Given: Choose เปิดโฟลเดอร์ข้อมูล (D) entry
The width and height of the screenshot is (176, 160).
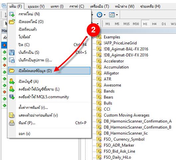Looking at the screenshot, I should 49,71.
